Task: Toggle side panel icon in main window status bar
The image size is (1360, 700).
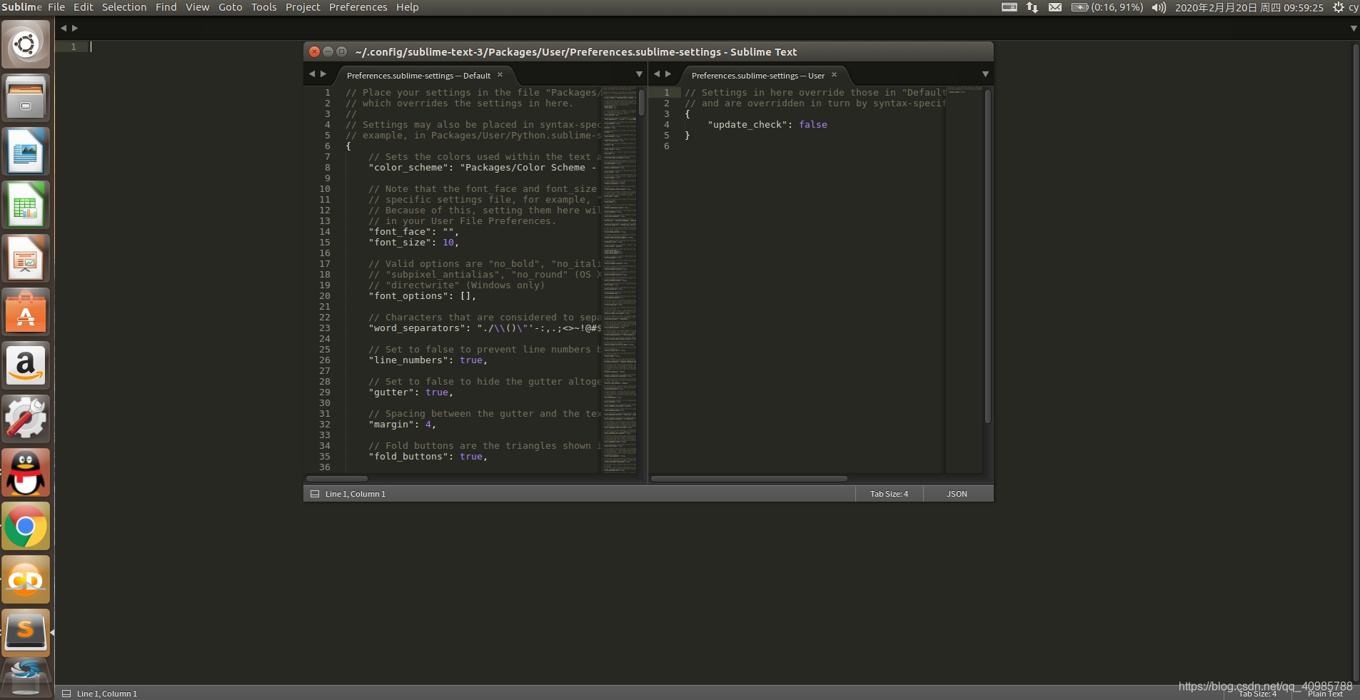Action: tap(66, 694)
